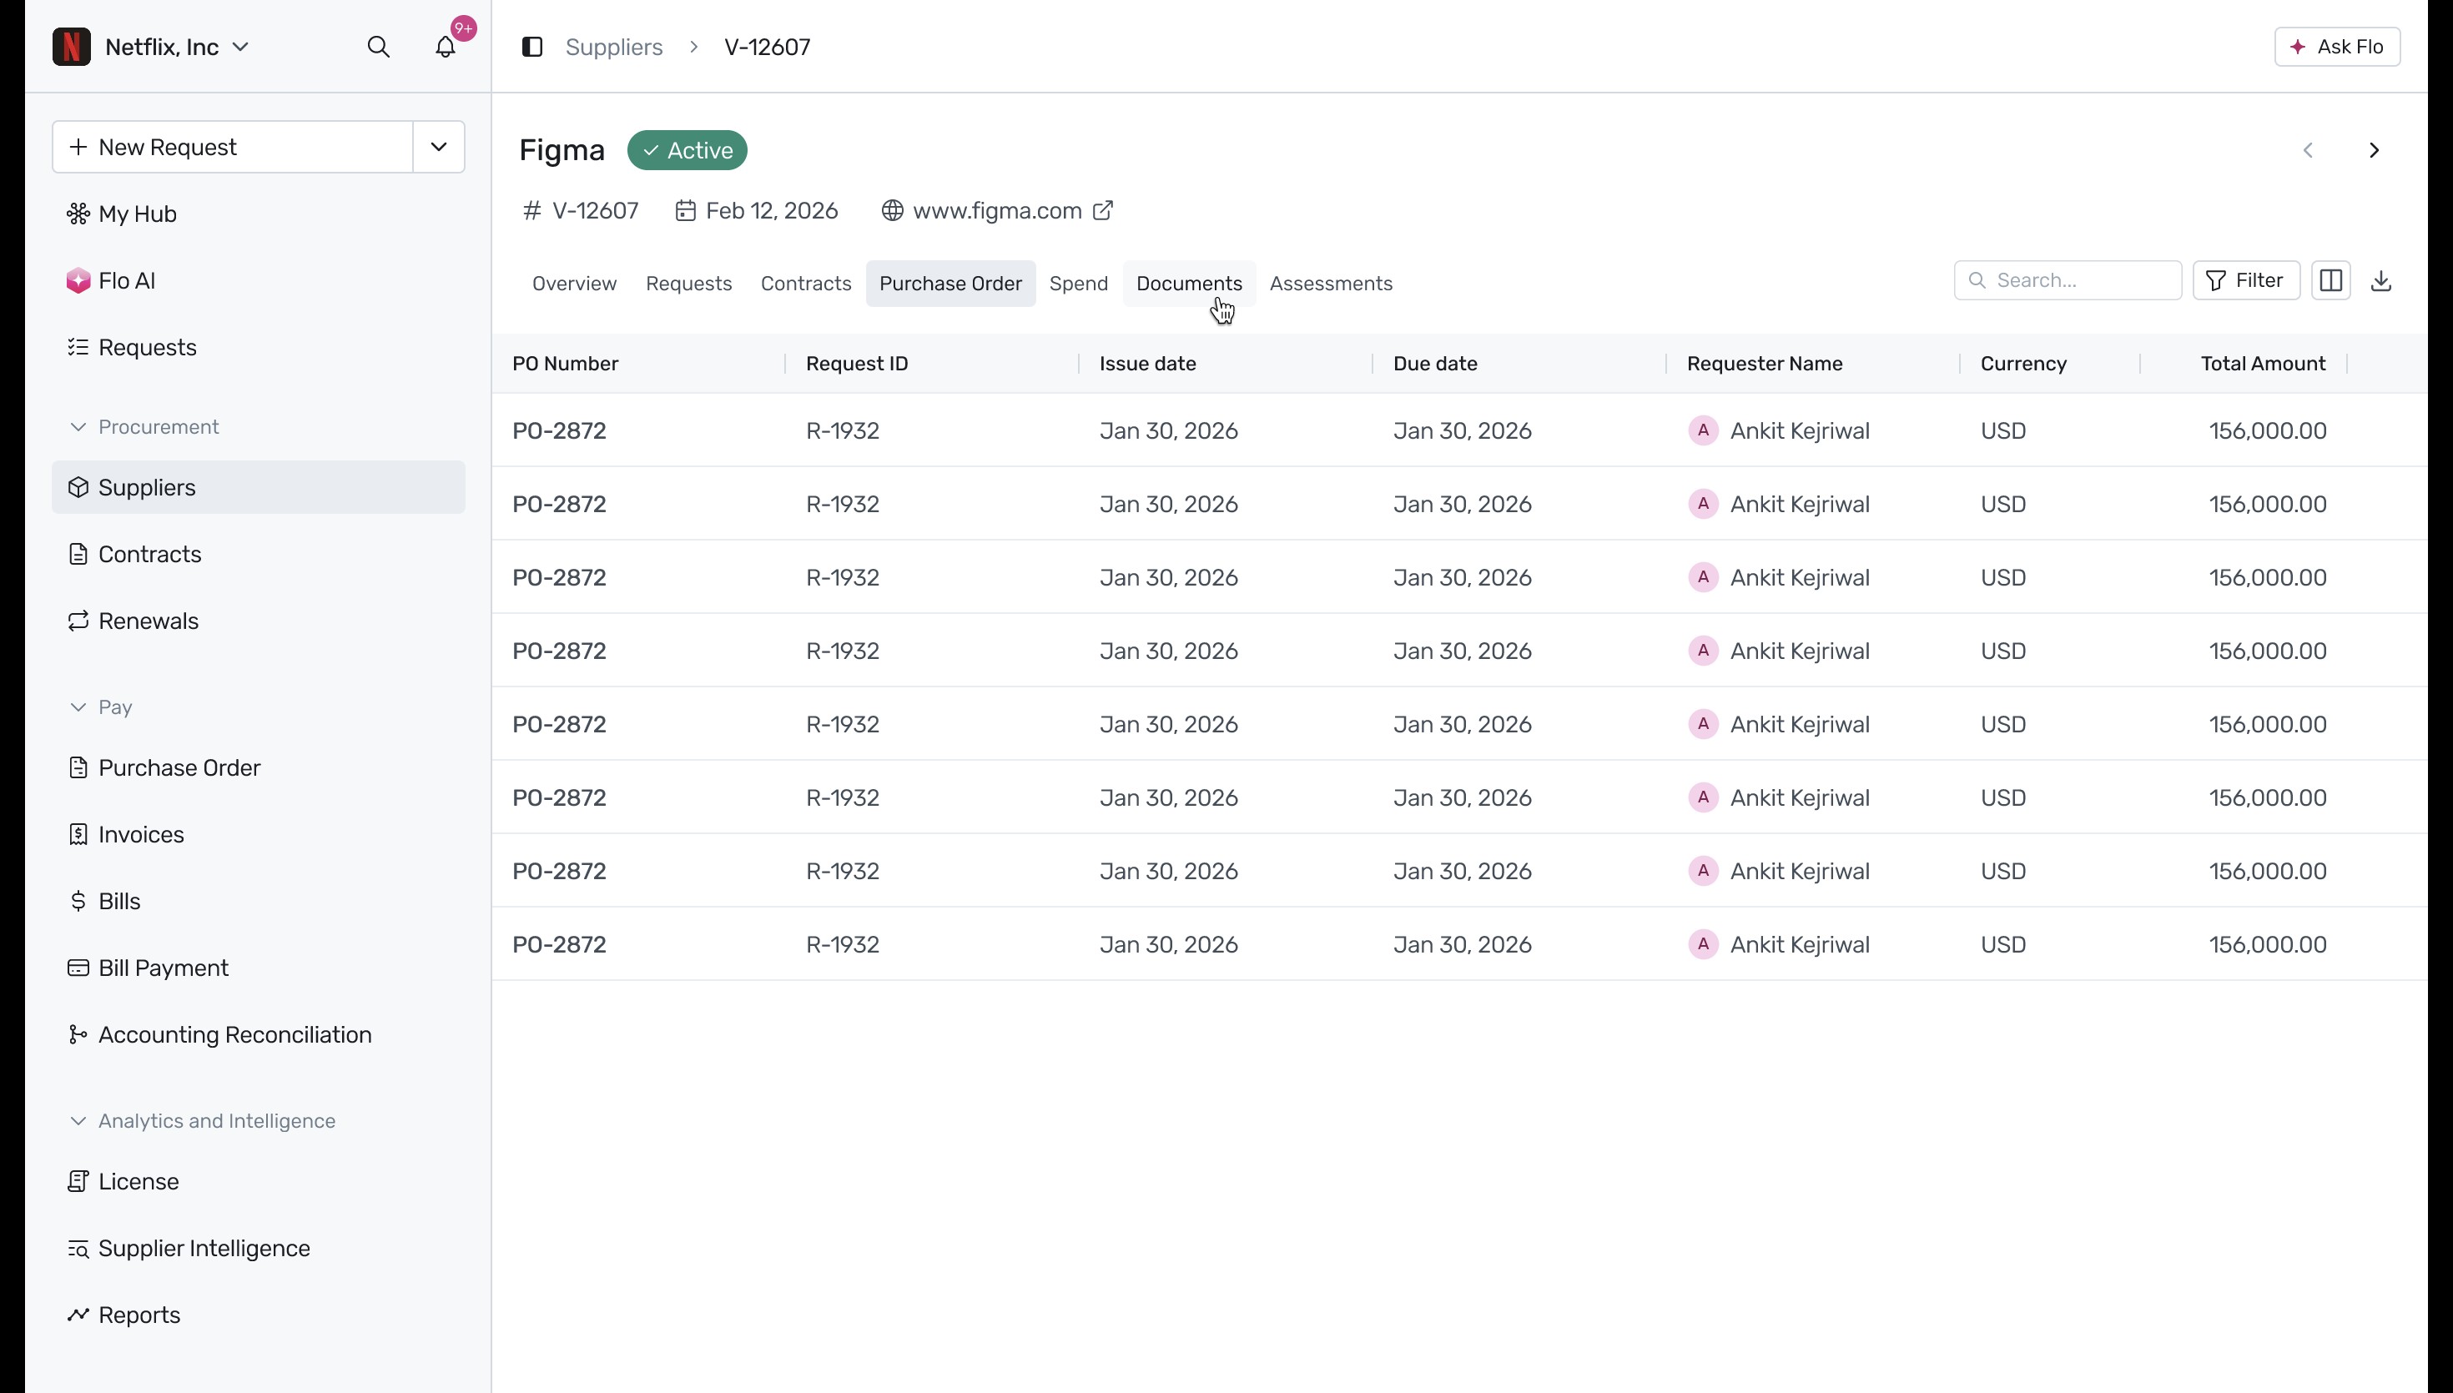Open Supplier Intelligence in sidebar
This screenshot has width=2453, height=1393.
[259, 1249]
